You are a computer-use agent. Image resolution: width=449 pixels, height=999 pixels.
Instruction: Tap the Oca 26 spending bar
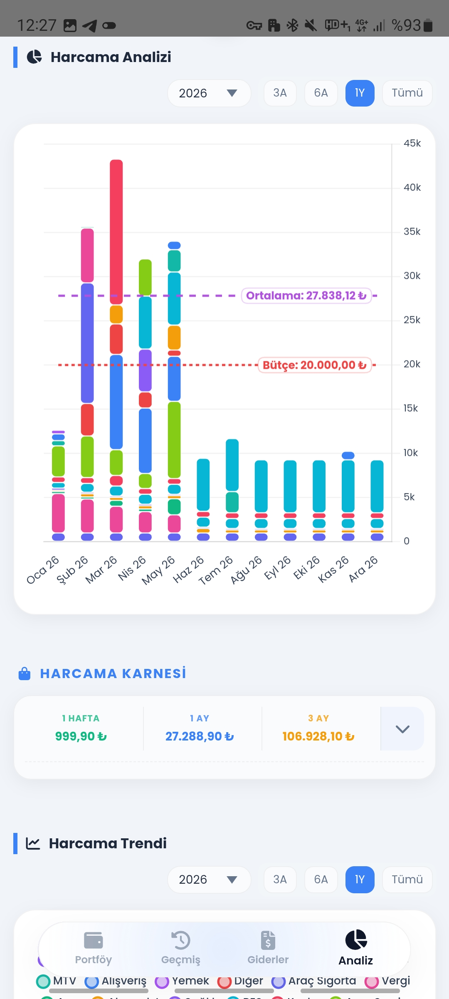pos(58,486)
